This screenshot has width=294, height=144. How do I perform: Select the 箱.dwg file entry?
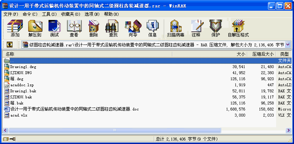click(x=17, y=79)
